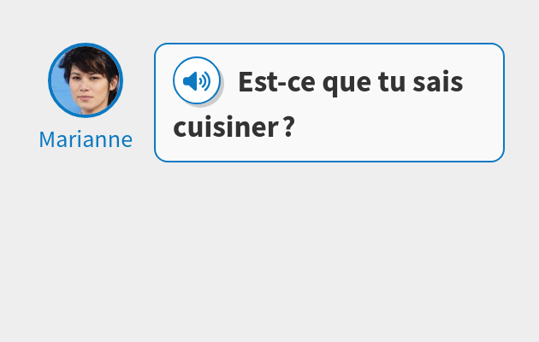Click the blue ring around the speaker button
This screenshot has width=539, height=342.
click(175, 81)
